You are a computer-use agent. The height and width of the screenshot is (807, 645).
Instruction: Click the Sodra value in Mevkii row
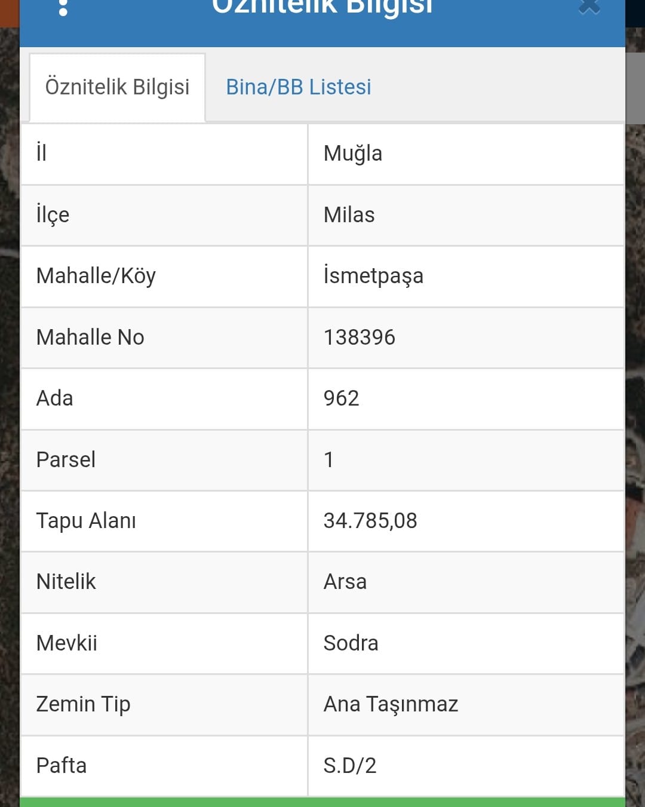click(351, 643)
